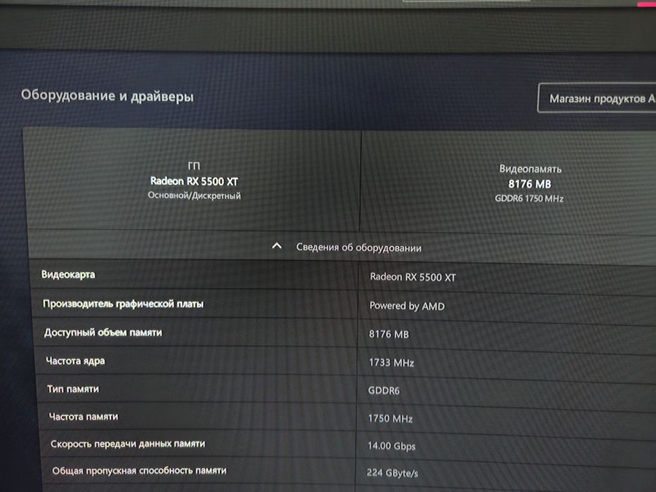Click the Тип памяти label

point(73,389)
